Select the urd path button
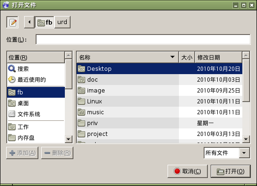The image size is (257, 186). click(x=62, y=22)
